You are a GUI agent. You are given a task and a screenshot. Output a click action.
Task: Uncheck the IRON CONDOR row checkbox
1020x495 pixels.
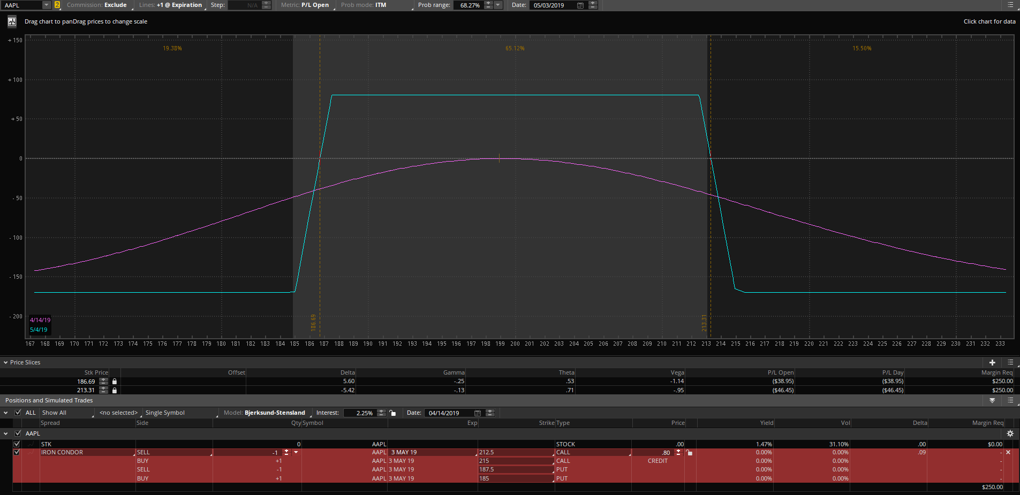[x=17, y=452]
